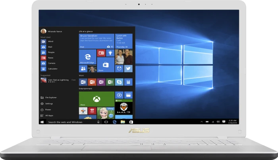
Task: Open the iHeartRadio tile
Action: tap(92, 111)
